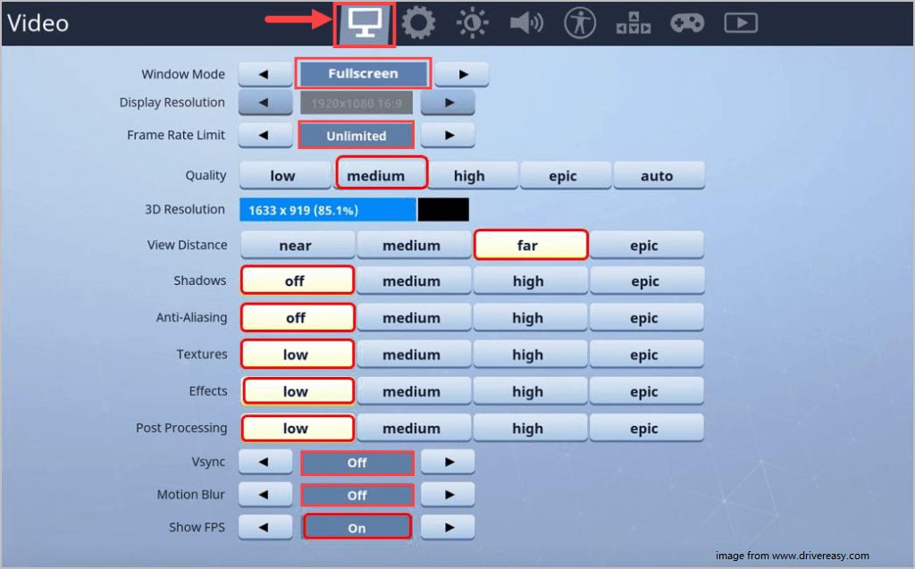The width and height of the screenshot is (915, 569).
Task: Set Shadows to high
Action: click(531, 280)
